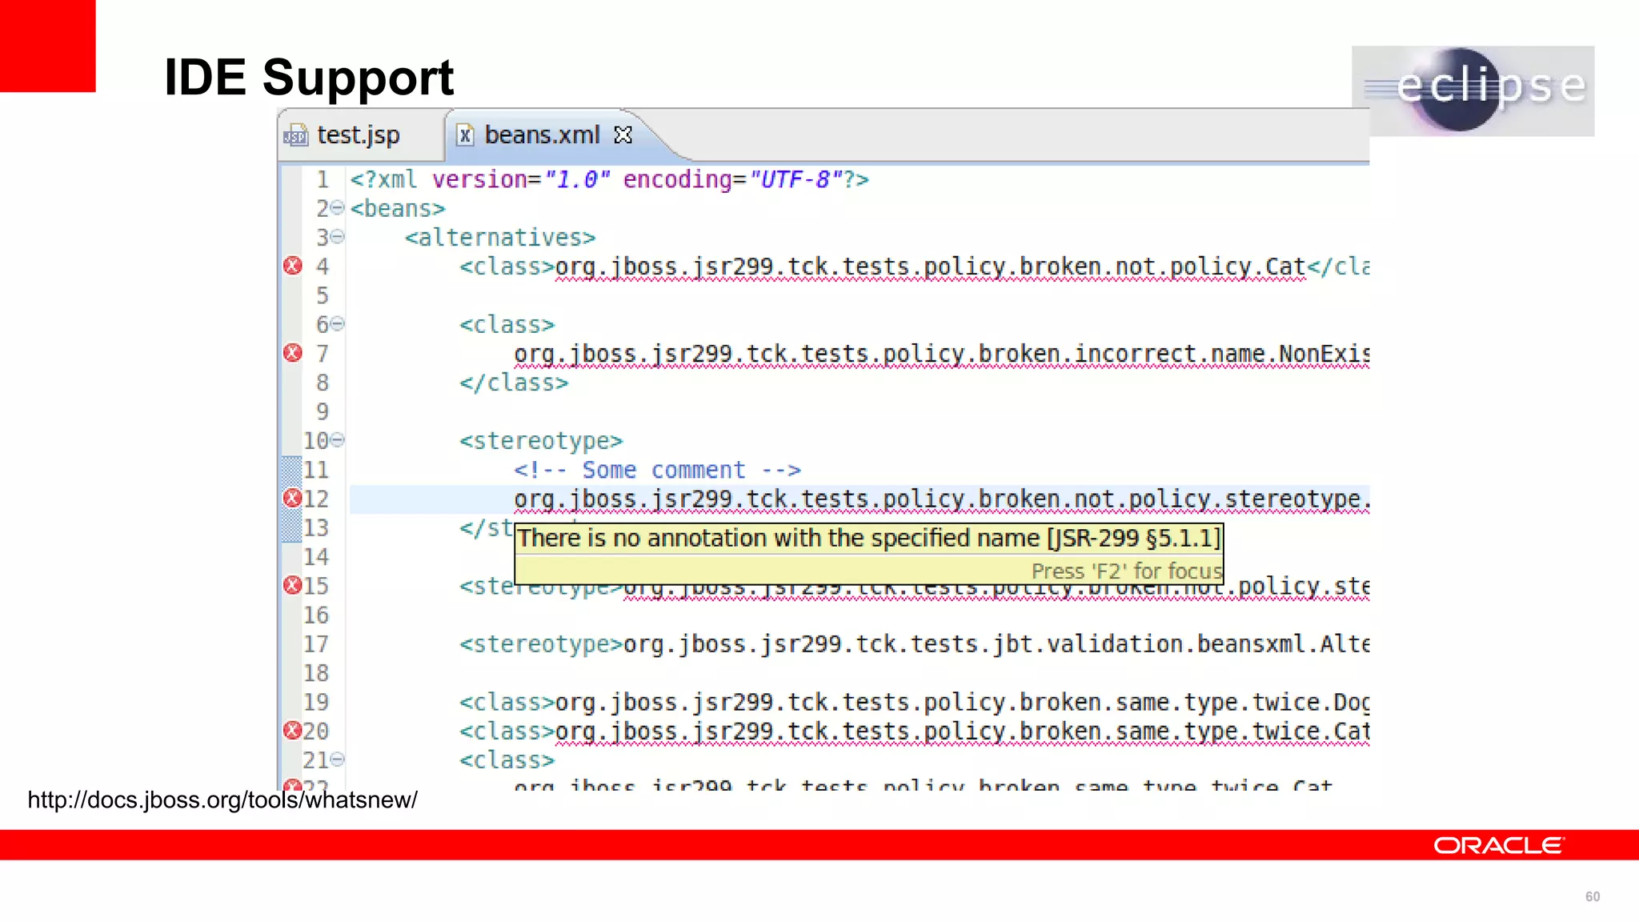Click the same.type.twice.Cat class on line 20
This screenshot has height=922, width=1639.
point(962,732)
